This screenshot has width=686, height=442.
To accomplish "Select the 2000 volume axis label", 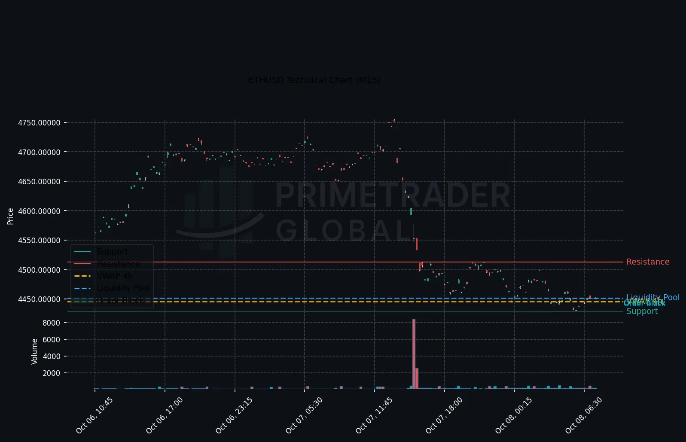I will [52, 373].
